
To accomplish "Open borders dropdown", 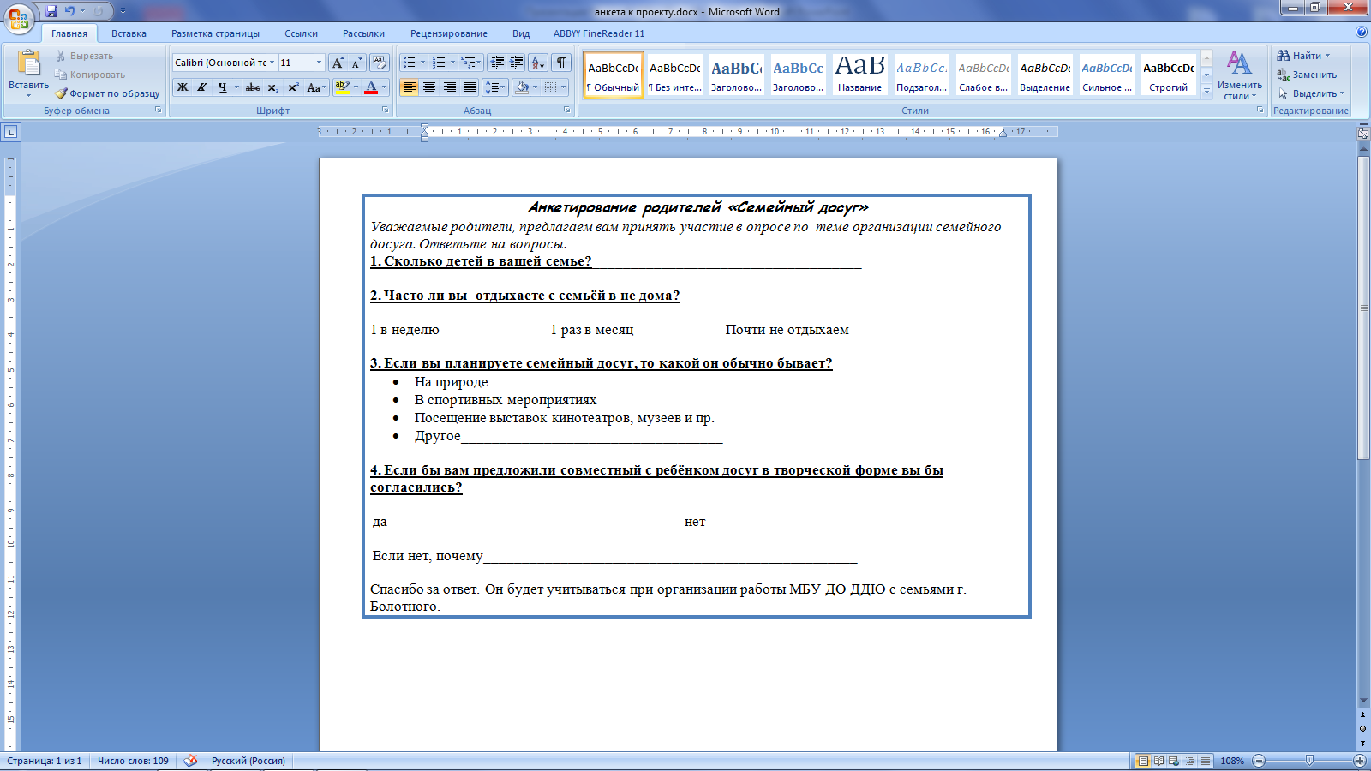I will (x=563, y=87).
